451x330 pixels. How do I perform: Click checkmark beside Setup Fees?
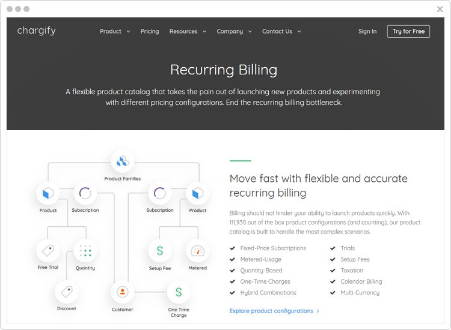(x=333, y=259)
